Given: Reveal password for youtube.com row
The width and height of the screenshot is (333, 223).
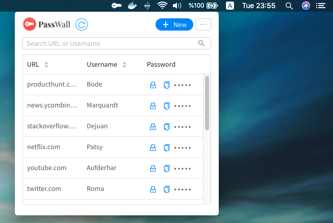Looking at the screenshot, I should pos(153,169).
